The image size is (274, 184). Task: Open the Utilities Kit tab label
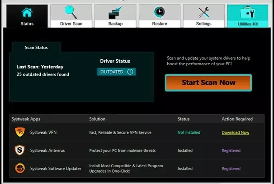click(248, 24)
